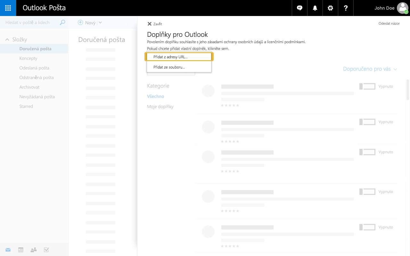Open the notifications bell icon

(x=315, y=8)
